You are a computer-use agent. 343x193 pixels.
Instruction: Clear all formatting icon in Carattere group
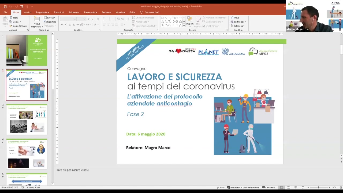tap(98, 19)
